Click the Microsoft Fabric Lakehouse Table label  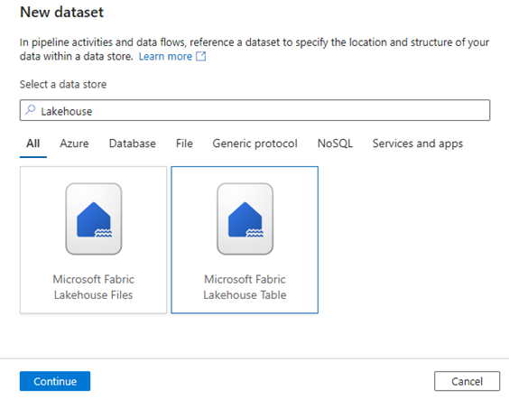tap(245, 287)
